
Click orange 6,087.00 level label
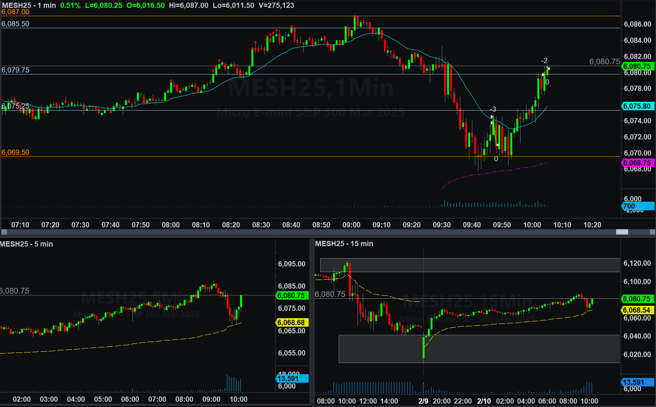pyautogui.click(x=15, y=12)
